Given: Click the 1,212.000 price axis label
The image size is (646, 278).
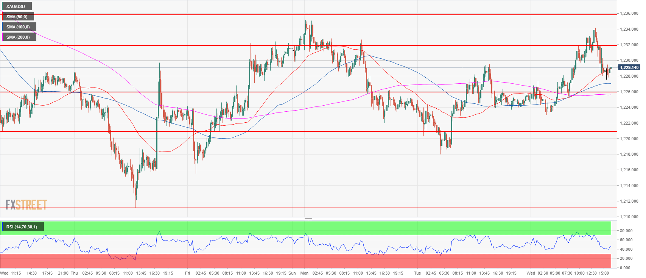Looking at the screenshot, I should 629,201.
